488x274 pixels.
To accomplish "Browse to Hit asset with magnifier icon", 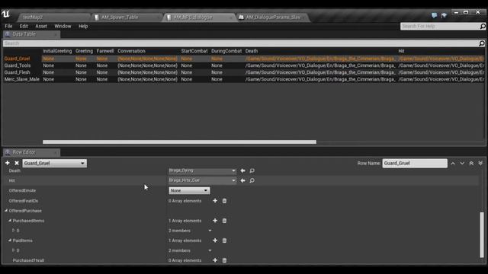I will pos(252,180).
